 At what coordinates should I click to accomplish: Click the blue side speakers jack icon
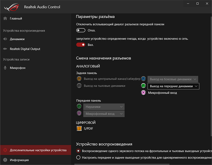tap(143, 79)
